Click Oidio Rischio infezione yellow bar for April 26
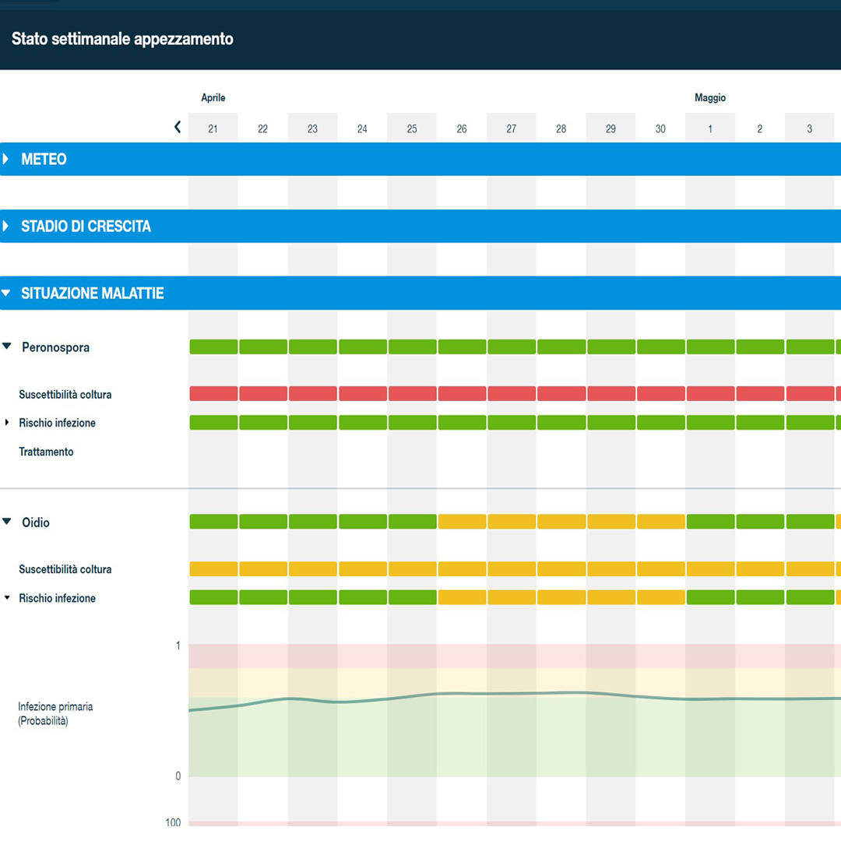The height and width of the screenshot is (841, 841). (x=462, y=598)
